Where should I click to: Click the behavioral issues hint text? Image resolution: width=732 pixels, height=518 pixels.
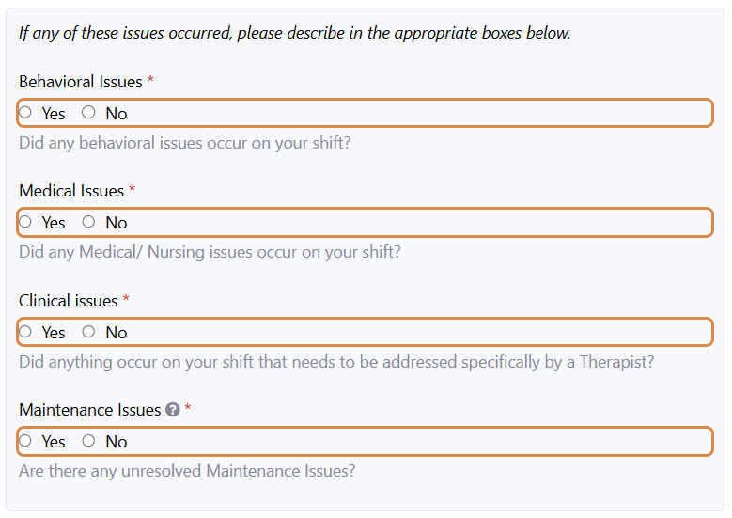click(x=185, y=144)
